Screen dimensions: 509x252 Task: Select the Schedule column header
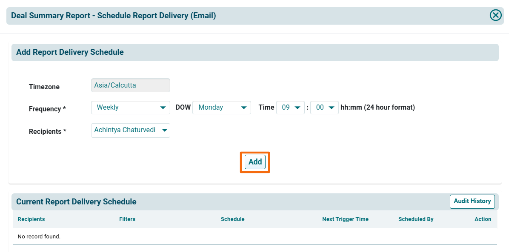tap(232, 219)
